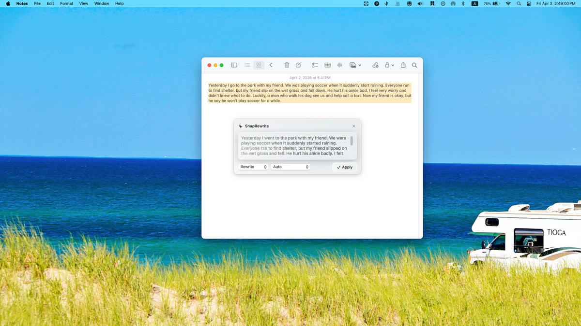Viewport: 581px width, 326px height.
Task: Compose a new note
Action: (x=298, y=65)
